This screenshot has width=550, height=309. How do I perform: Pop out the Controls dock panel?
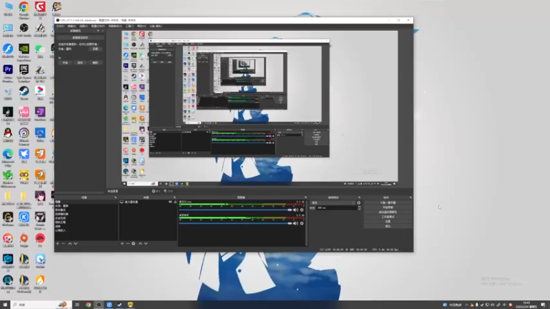[x=410, y=198]
